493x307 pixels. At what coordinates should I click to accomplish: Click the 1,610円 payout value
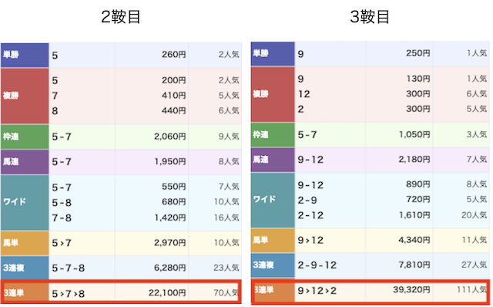click(x=414, y=215)
